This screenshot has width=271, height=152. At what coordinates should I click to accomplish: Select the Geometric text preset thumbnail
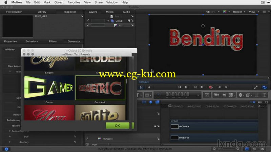100,88
